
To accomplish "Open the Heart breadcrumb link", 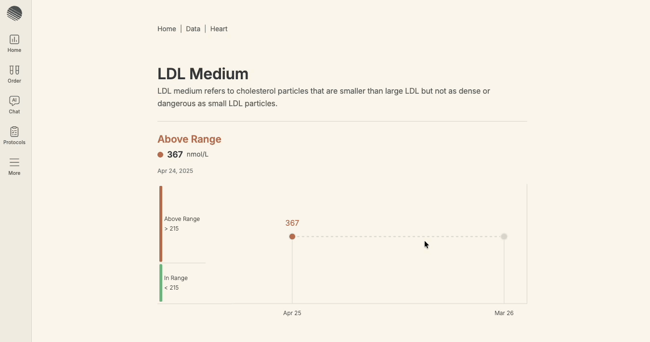I will (x=219, y=29).
